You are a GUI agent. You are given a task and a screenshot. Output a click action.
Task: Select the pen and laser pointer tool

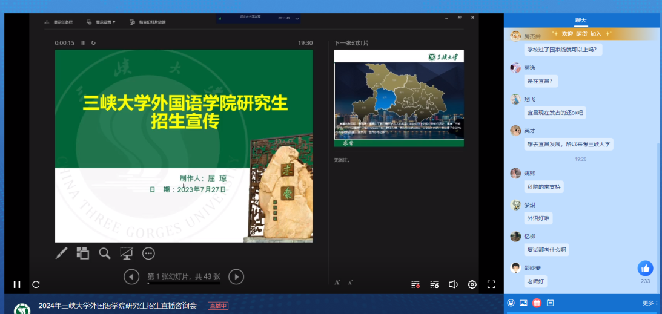(62, 253)
